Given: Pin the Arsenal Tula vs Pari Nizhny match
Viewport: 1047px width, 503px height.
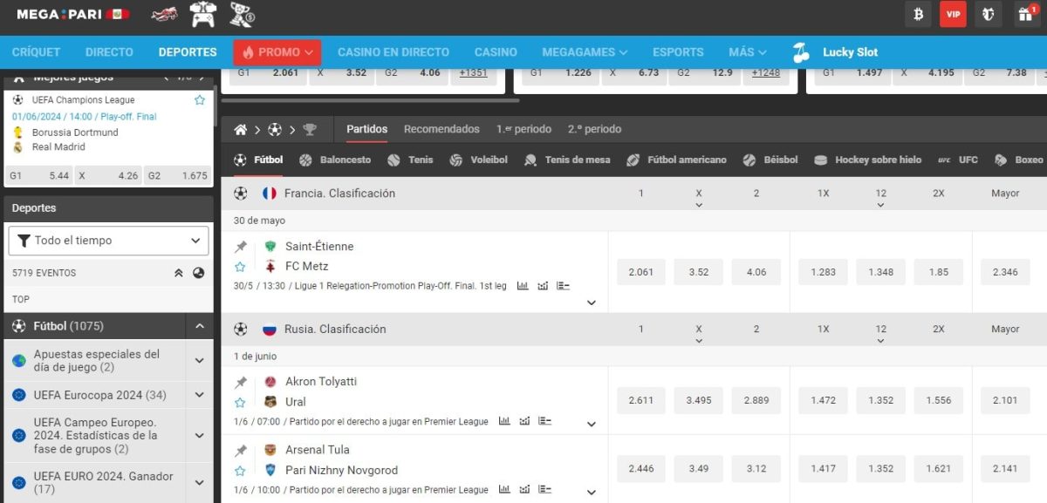Looking at the screenshot, I should pos(241,451).
